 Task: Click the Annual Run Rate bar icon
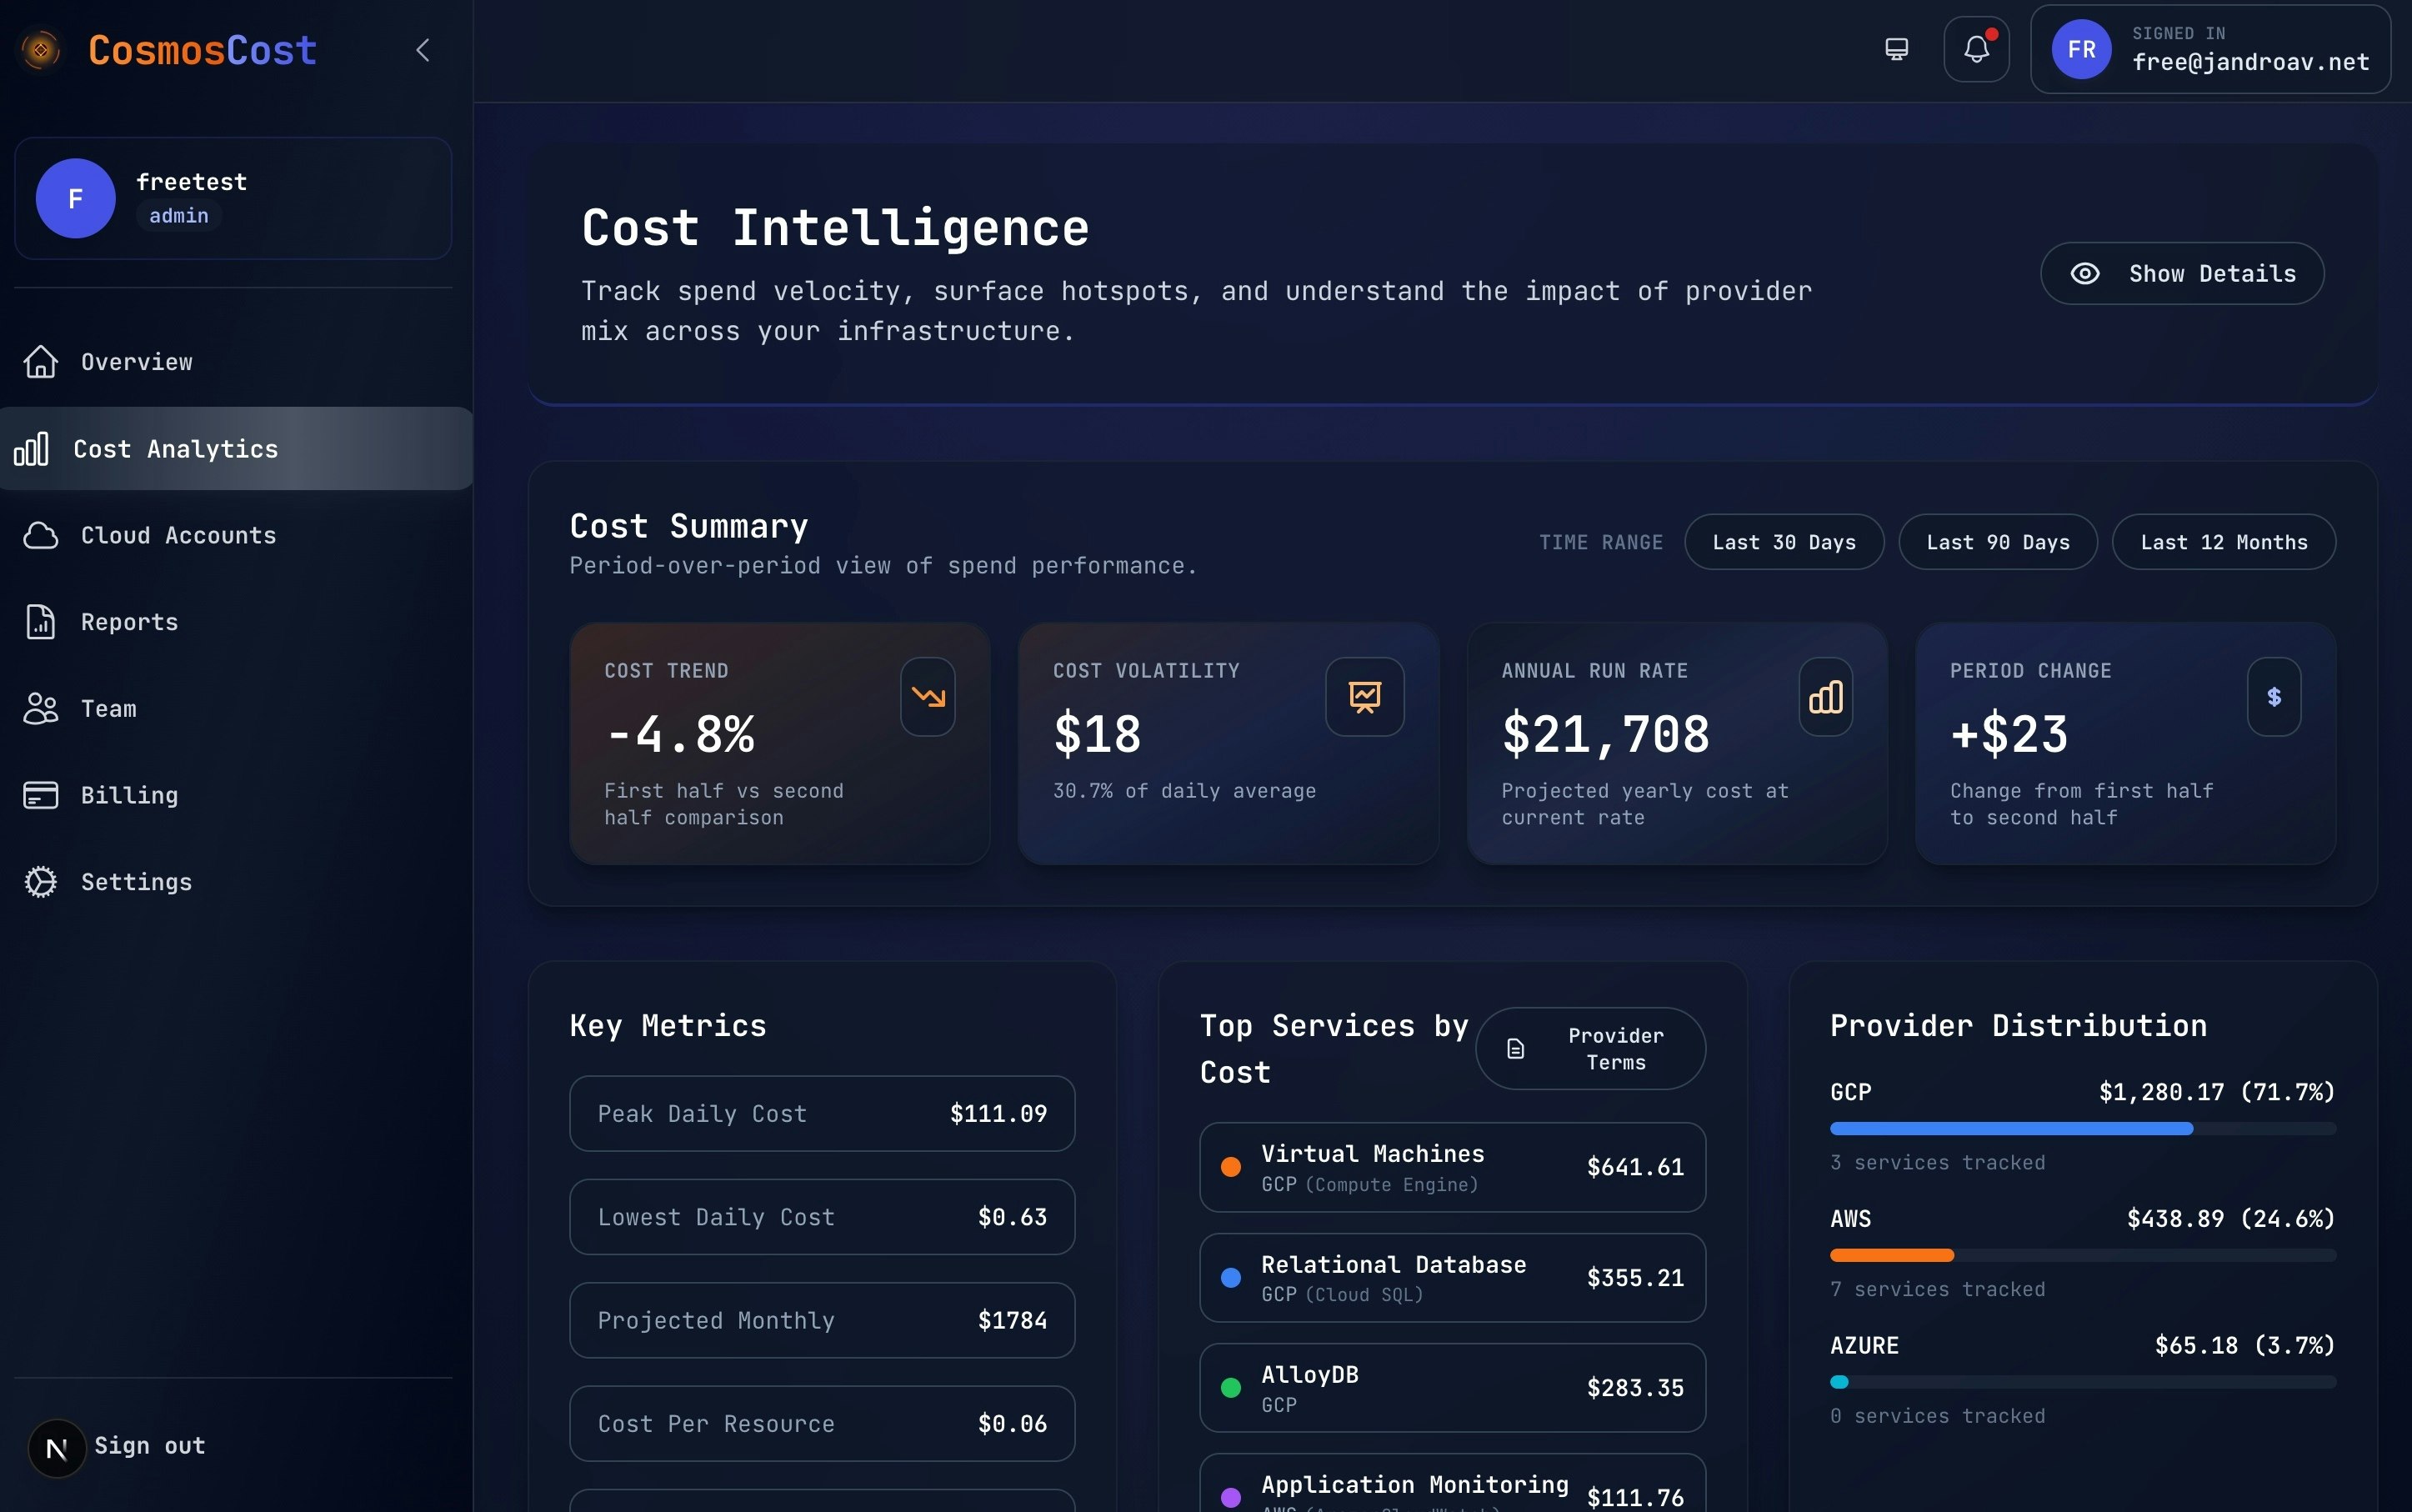pyautogui.click(x=1825, y=697)
